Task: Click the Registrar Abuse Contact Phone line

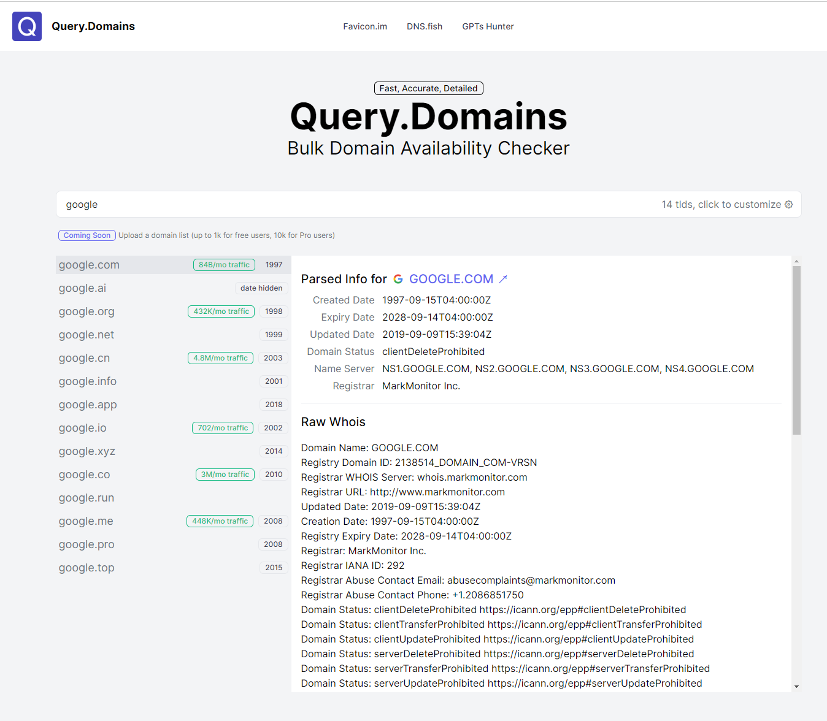Action: 412,595
